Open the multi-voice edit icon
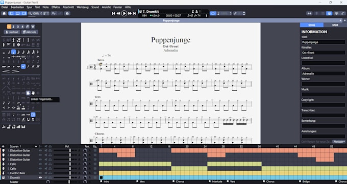This screenshot has width=347, height=184. coord(28,27)
